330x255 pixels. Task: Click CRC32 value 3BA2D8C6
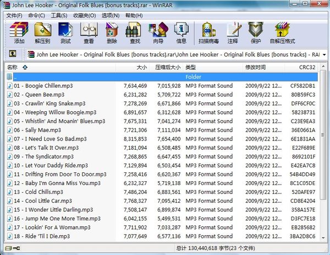click(302, 236)
